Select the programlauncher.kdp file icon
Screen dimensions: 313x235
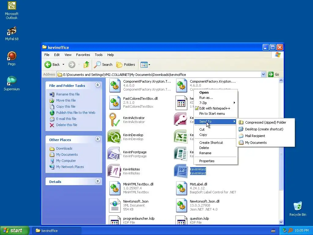click(115, 220)
